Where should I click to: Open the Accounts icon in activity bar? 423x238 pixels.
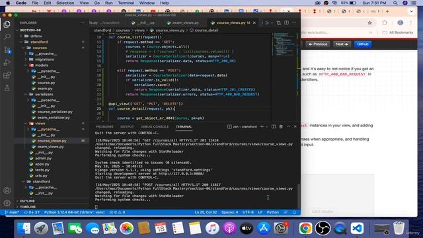[x=7, y=190]
